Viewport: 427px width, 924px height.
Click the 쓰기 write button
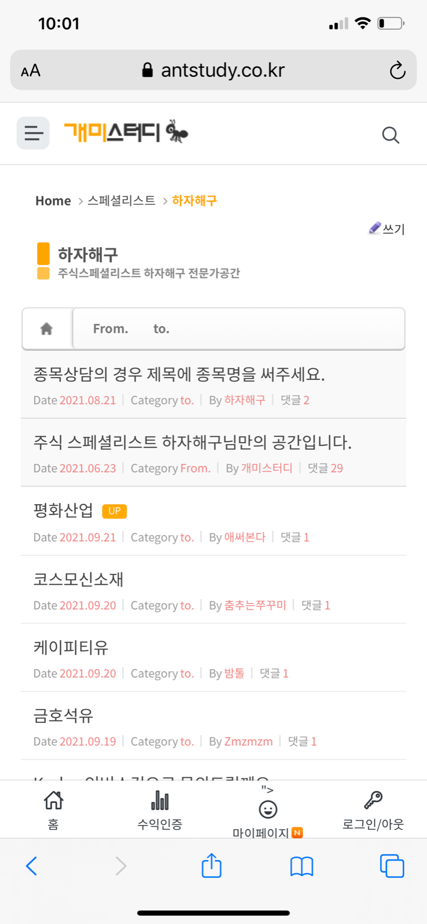[x=387, y=229]
